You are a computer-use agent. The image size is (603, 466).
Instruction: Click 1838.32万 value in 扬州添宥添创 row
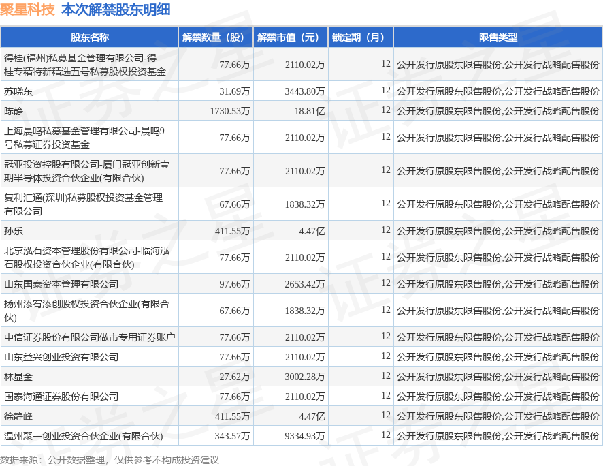click(x=305, y=311)
